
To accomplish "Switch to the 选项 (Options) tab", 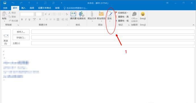I will click(32, 8).
